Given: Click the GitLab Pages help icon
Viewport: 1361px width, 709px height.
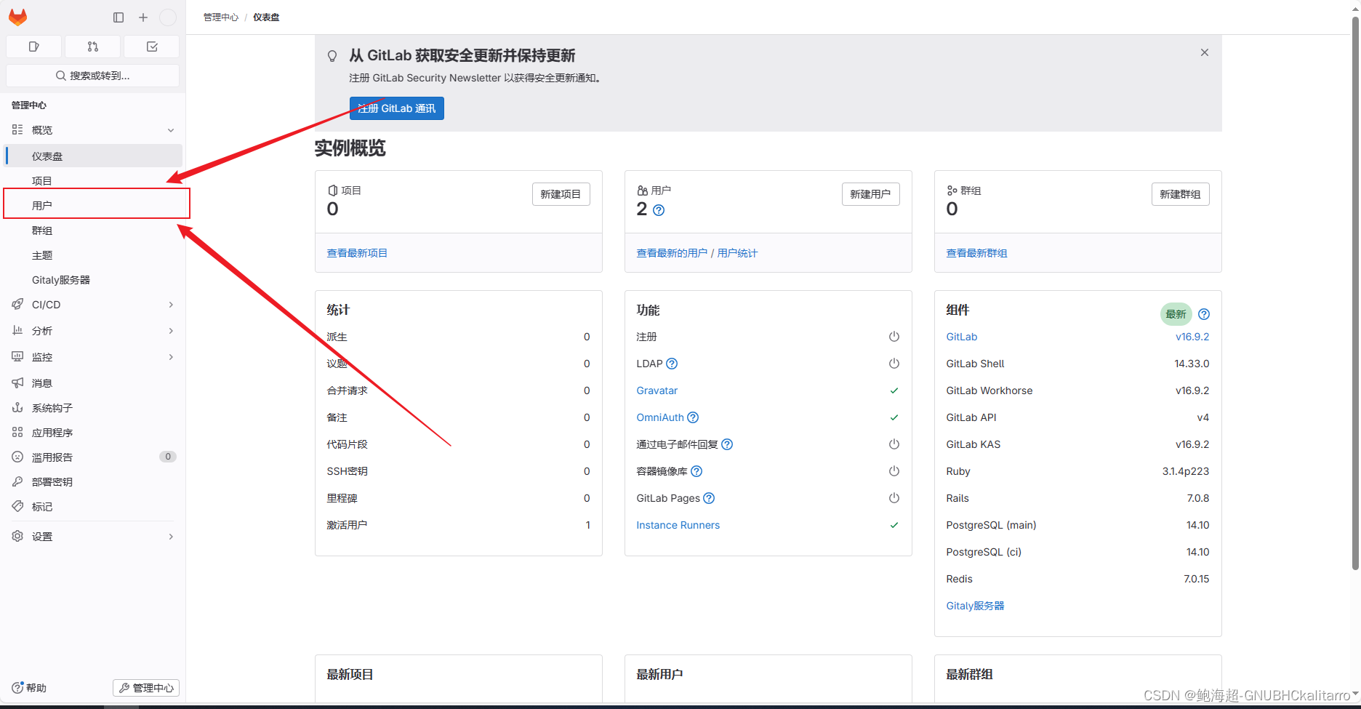Looking at the screenshot, I should (709, 498).
